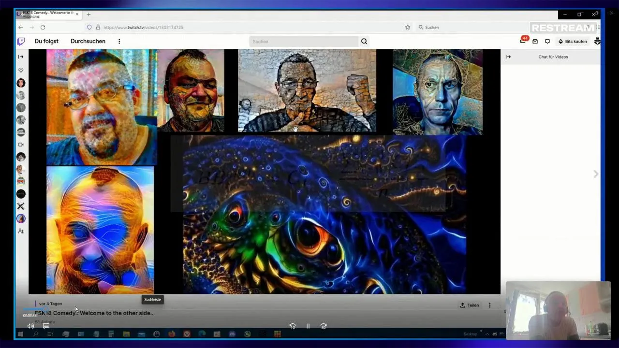Click the browser forward arrow
The image size is (619, 348).
click(x=31, y=28)
